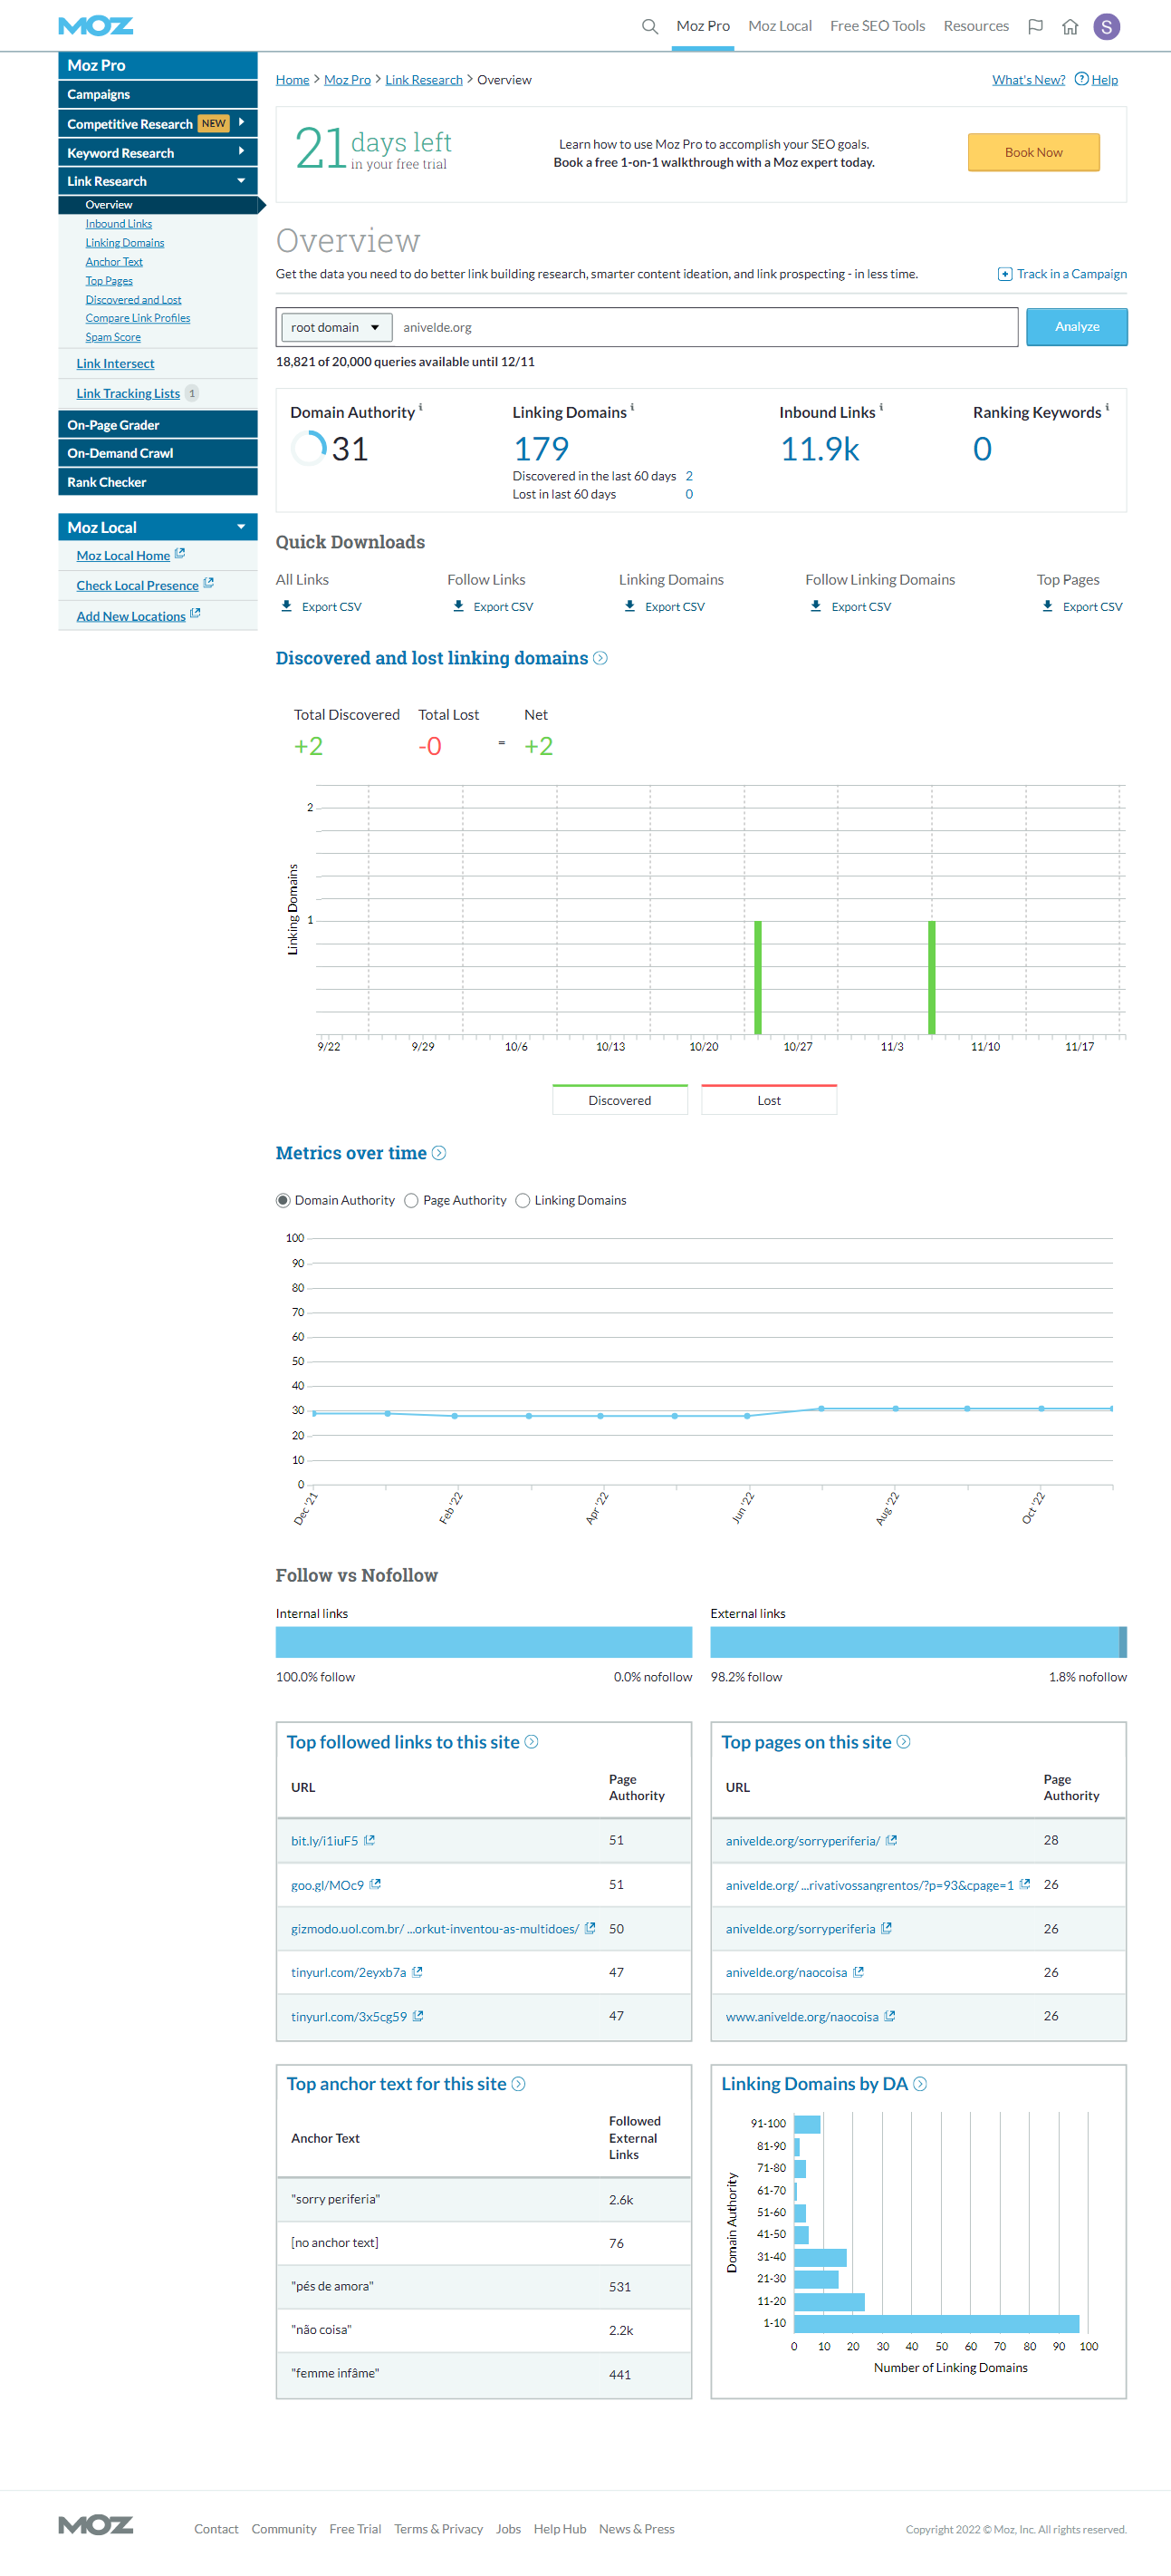Download Follow Links CSV icon
This screenshot has height=2576, width=1171.
tap(457, 606)
